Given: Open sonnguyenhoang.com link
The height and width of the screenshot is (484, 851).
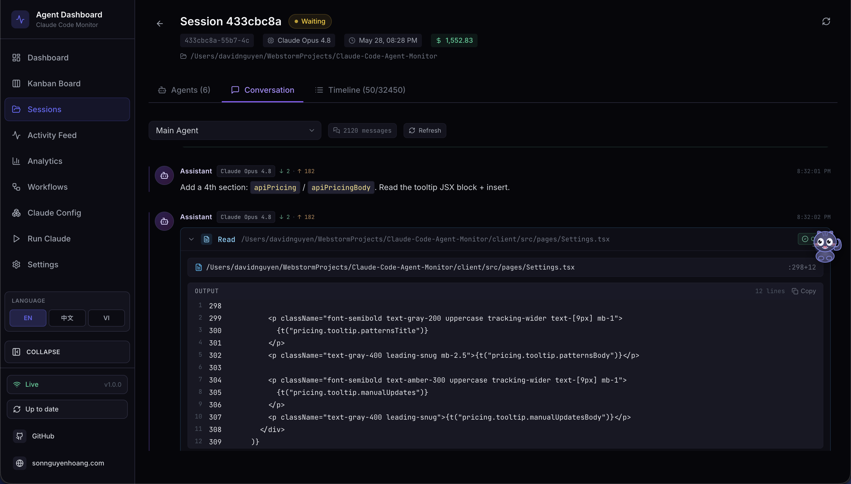Looking at the screenshot, I should (68, 463).
